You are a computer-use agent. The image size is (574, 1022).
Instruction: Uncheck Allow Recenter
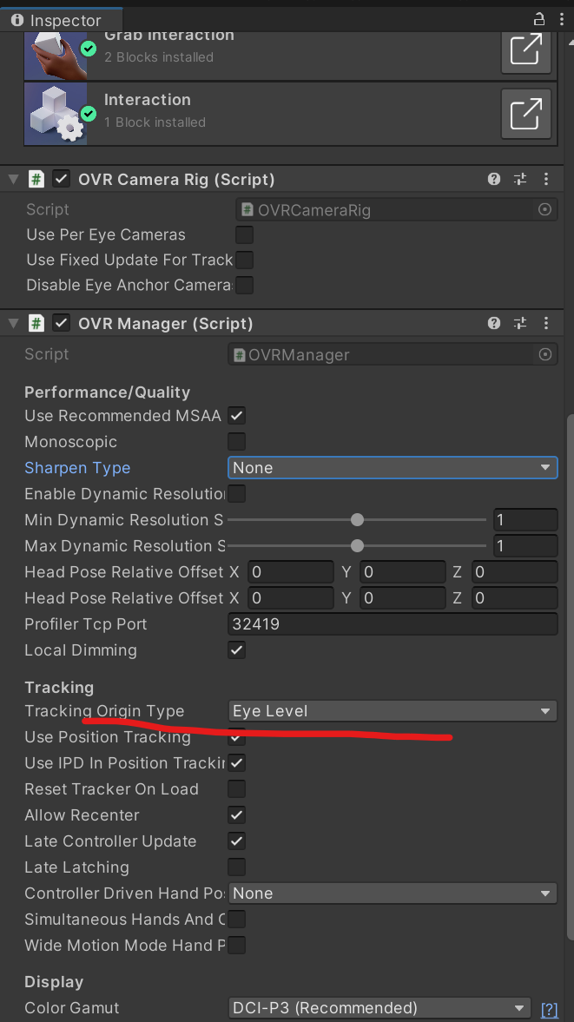click(236, 814)
